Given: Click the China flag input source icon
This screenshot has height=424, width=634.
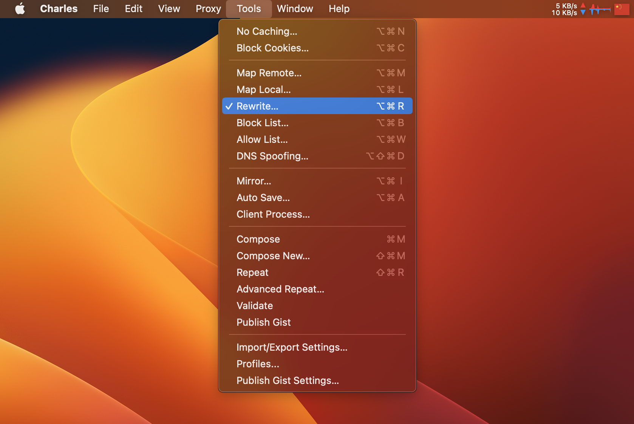Looking at the screenshot, I should point(622,9).
